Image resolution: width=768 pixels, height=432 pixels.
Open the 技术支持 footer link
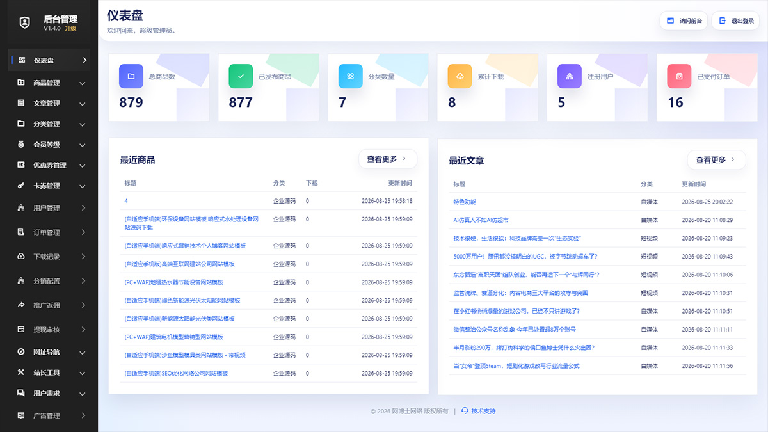coord(478,411)
